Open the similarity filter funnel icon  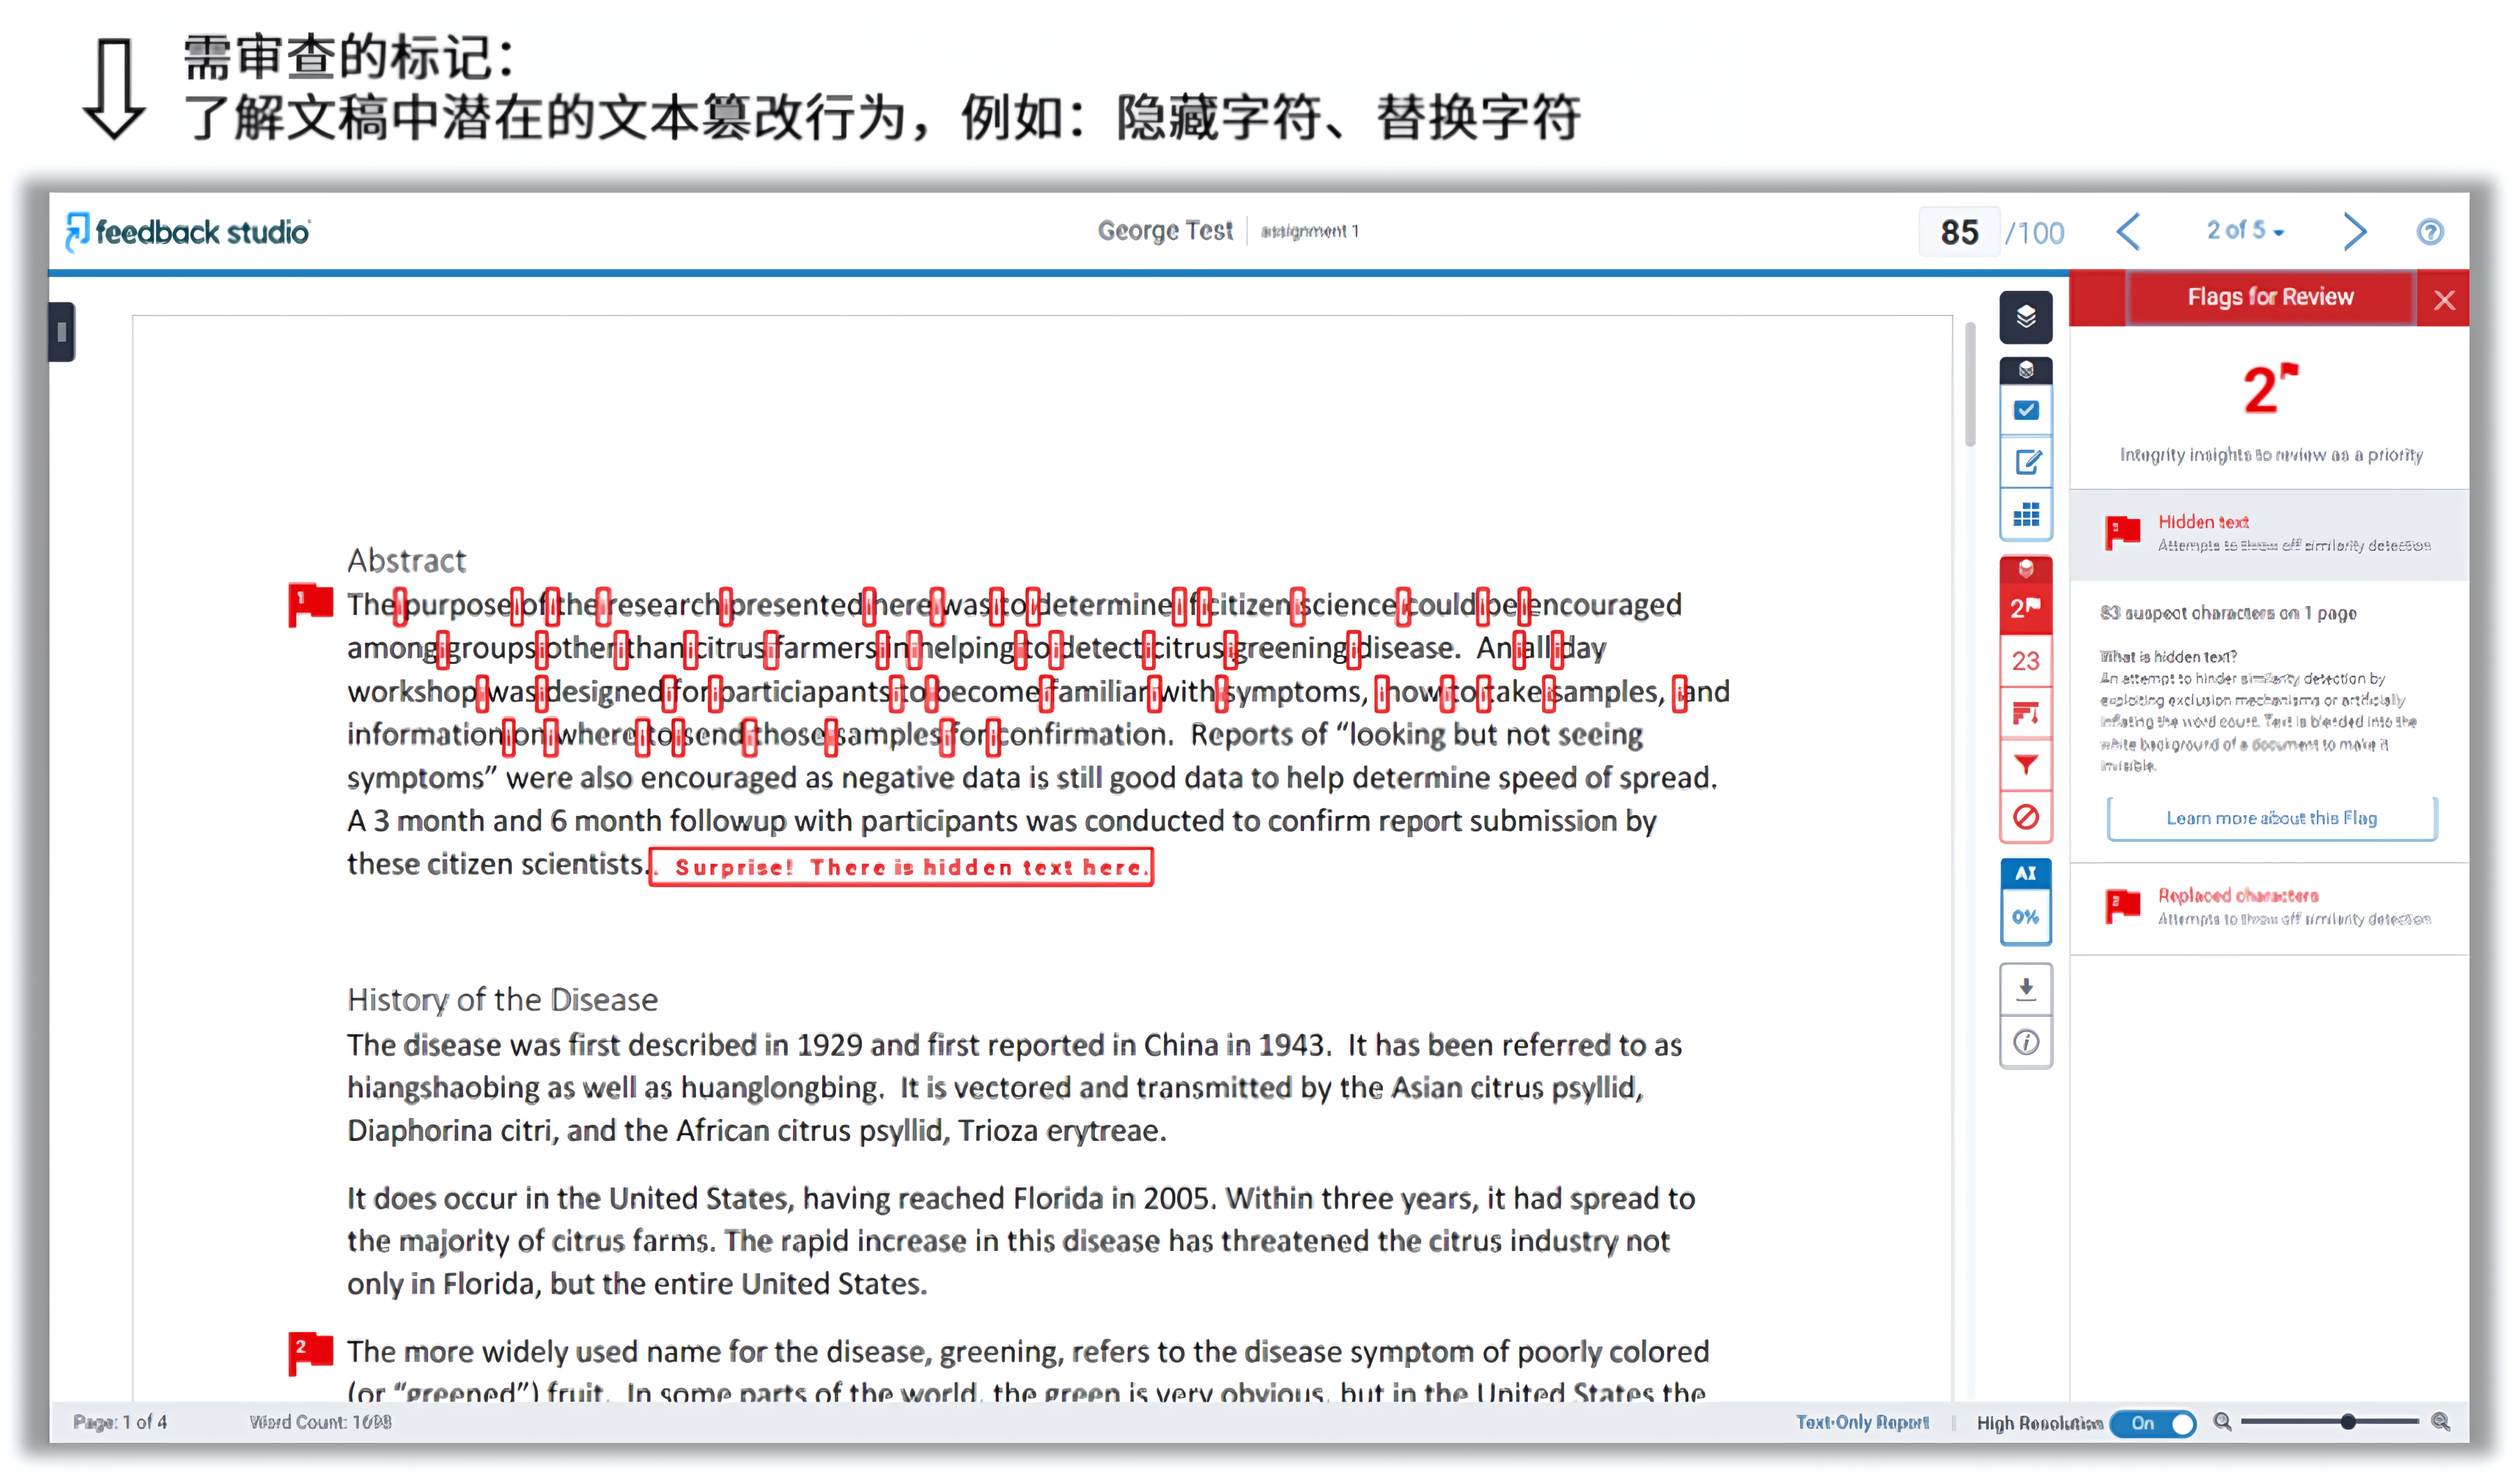[2025, 766]
